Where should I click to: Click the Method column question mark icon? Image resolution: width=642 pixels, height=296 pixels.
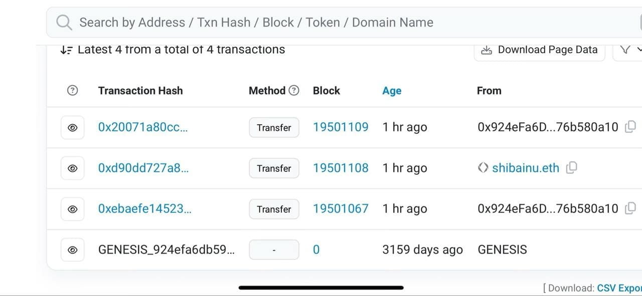pyautogui.click(x=293, y=90)
